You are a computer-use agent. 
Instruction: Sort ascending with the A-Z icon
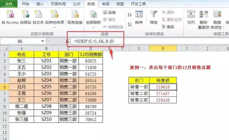[x=130, y=15]
